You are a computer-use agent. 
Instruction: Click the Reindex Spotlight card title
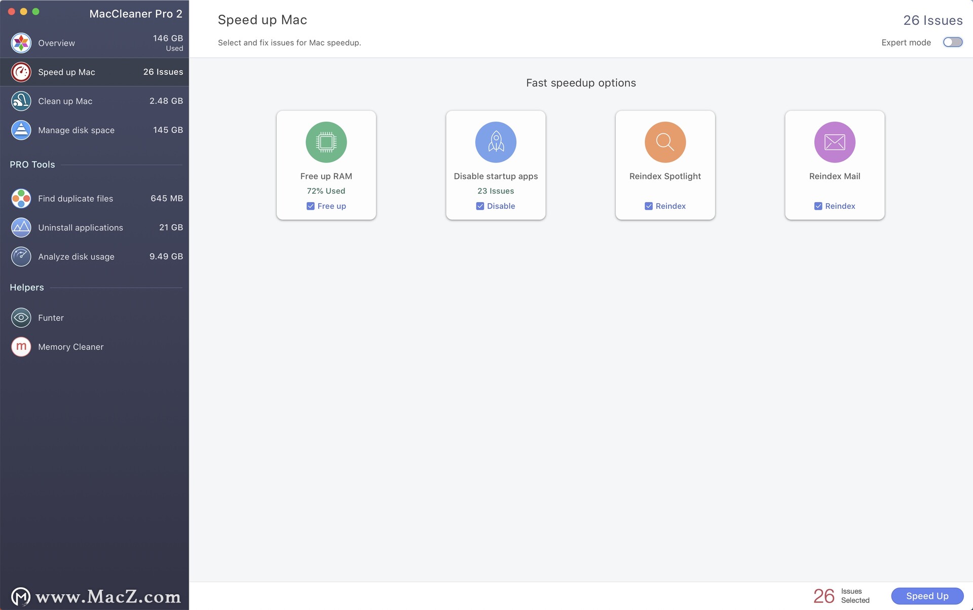click(665, 176)
